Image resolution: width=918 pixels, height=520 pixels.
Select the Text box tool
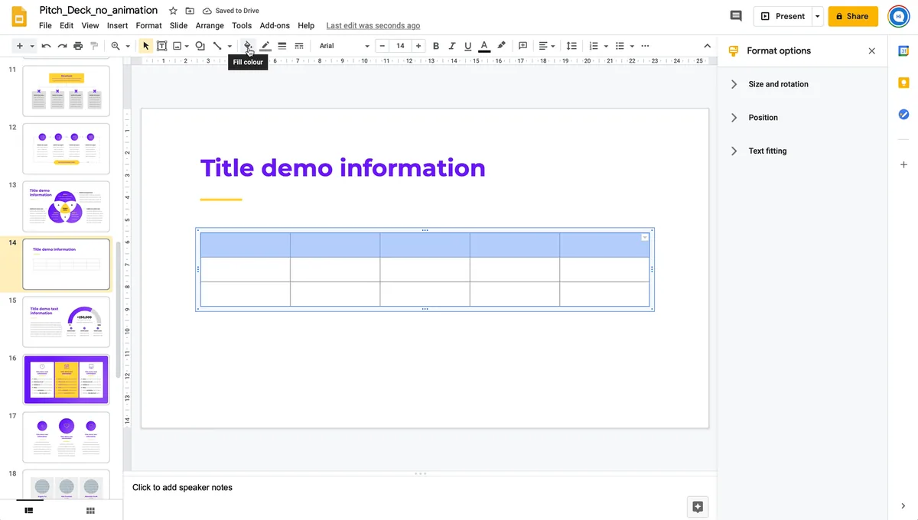tap(161, 46)
